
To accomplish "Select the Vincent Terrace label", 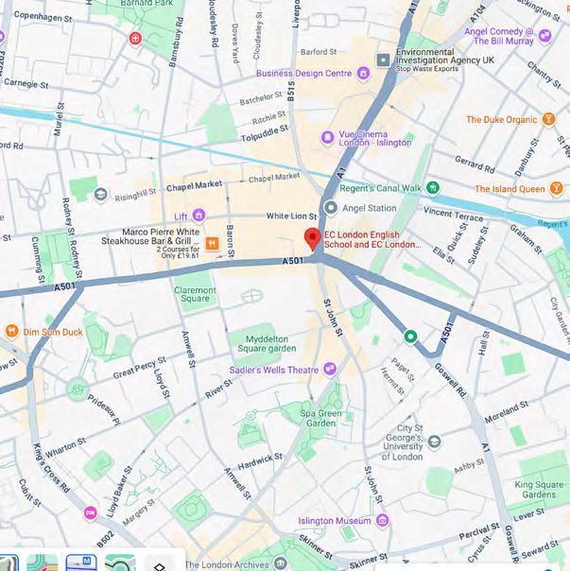I will [x=454, y=214].
